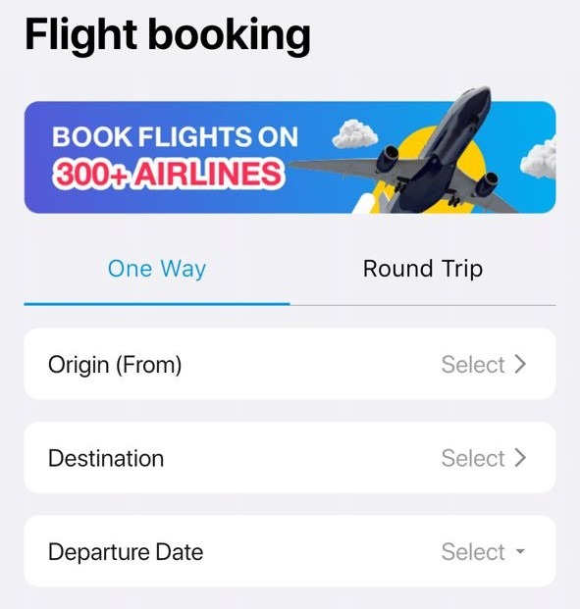Open the Destination selector row

[290, 458]
